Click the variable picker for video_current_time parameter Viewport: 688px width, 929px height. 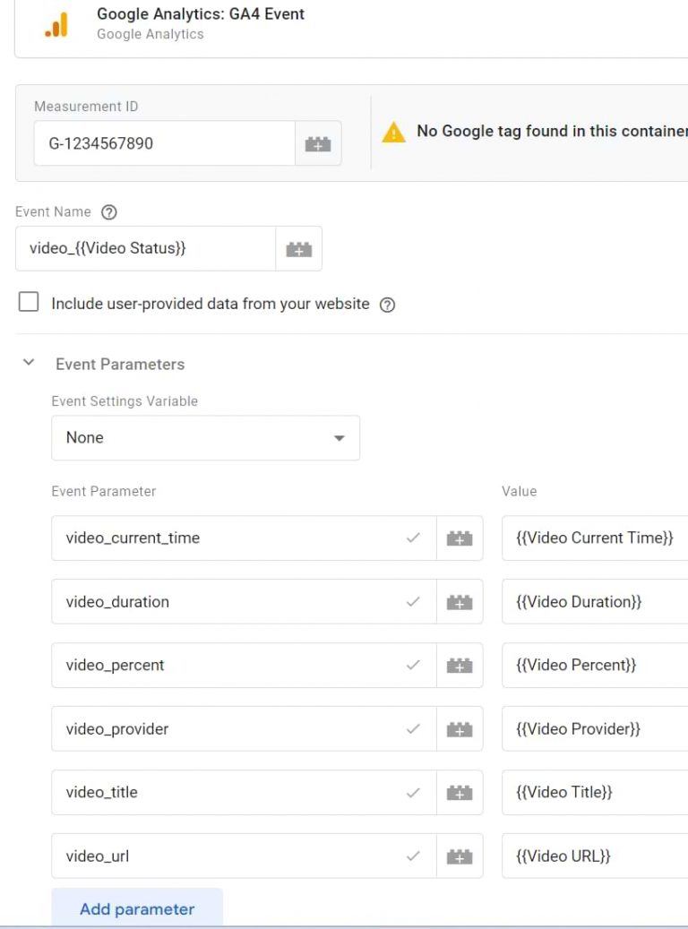coord(459,538)
